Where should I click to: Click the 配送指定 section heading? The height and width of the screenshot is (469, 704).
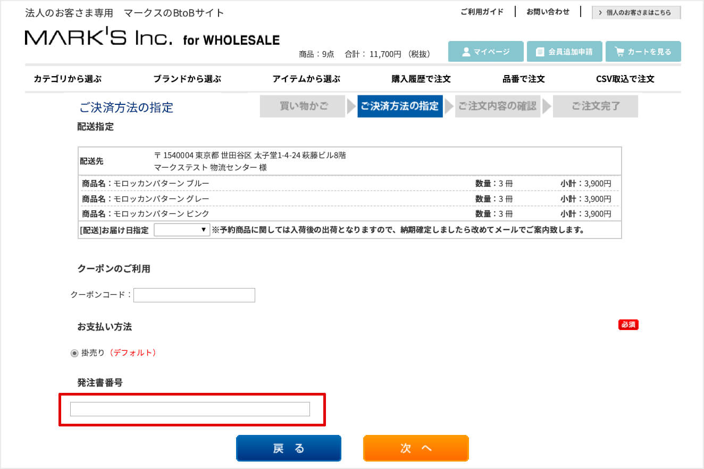(95, 127)
